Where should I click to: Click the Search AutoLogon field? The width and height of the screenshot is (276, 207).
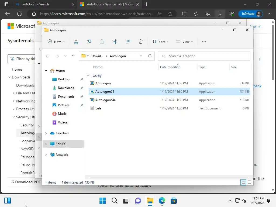(x=204, y=56)
